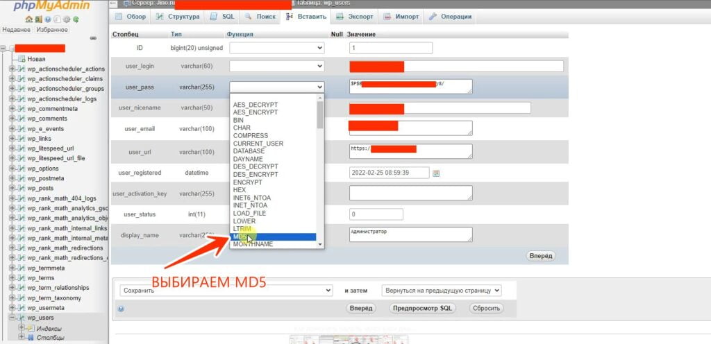This screenshot has width=711, height=344.
Task: Click the Столбцы columns icon
Action: pyautogui.click(x=31, y=337)
